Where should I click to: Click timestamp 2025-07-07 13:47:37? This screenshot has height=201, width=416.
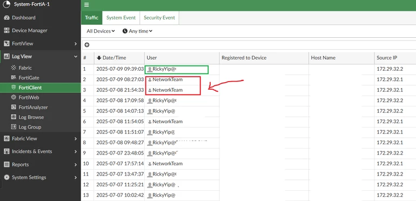pos(120,174)
